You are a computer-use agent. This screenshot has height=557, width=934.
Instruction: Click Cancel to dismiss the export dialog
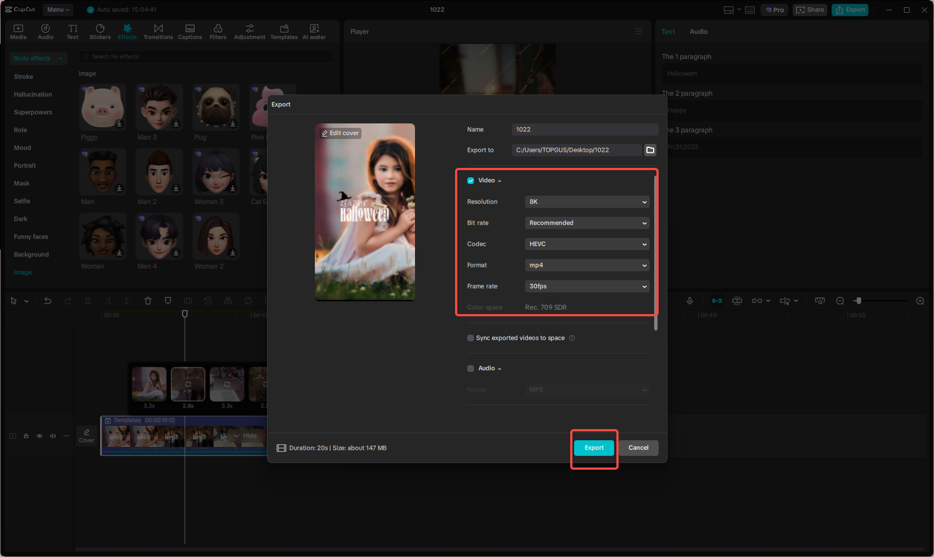638,447
